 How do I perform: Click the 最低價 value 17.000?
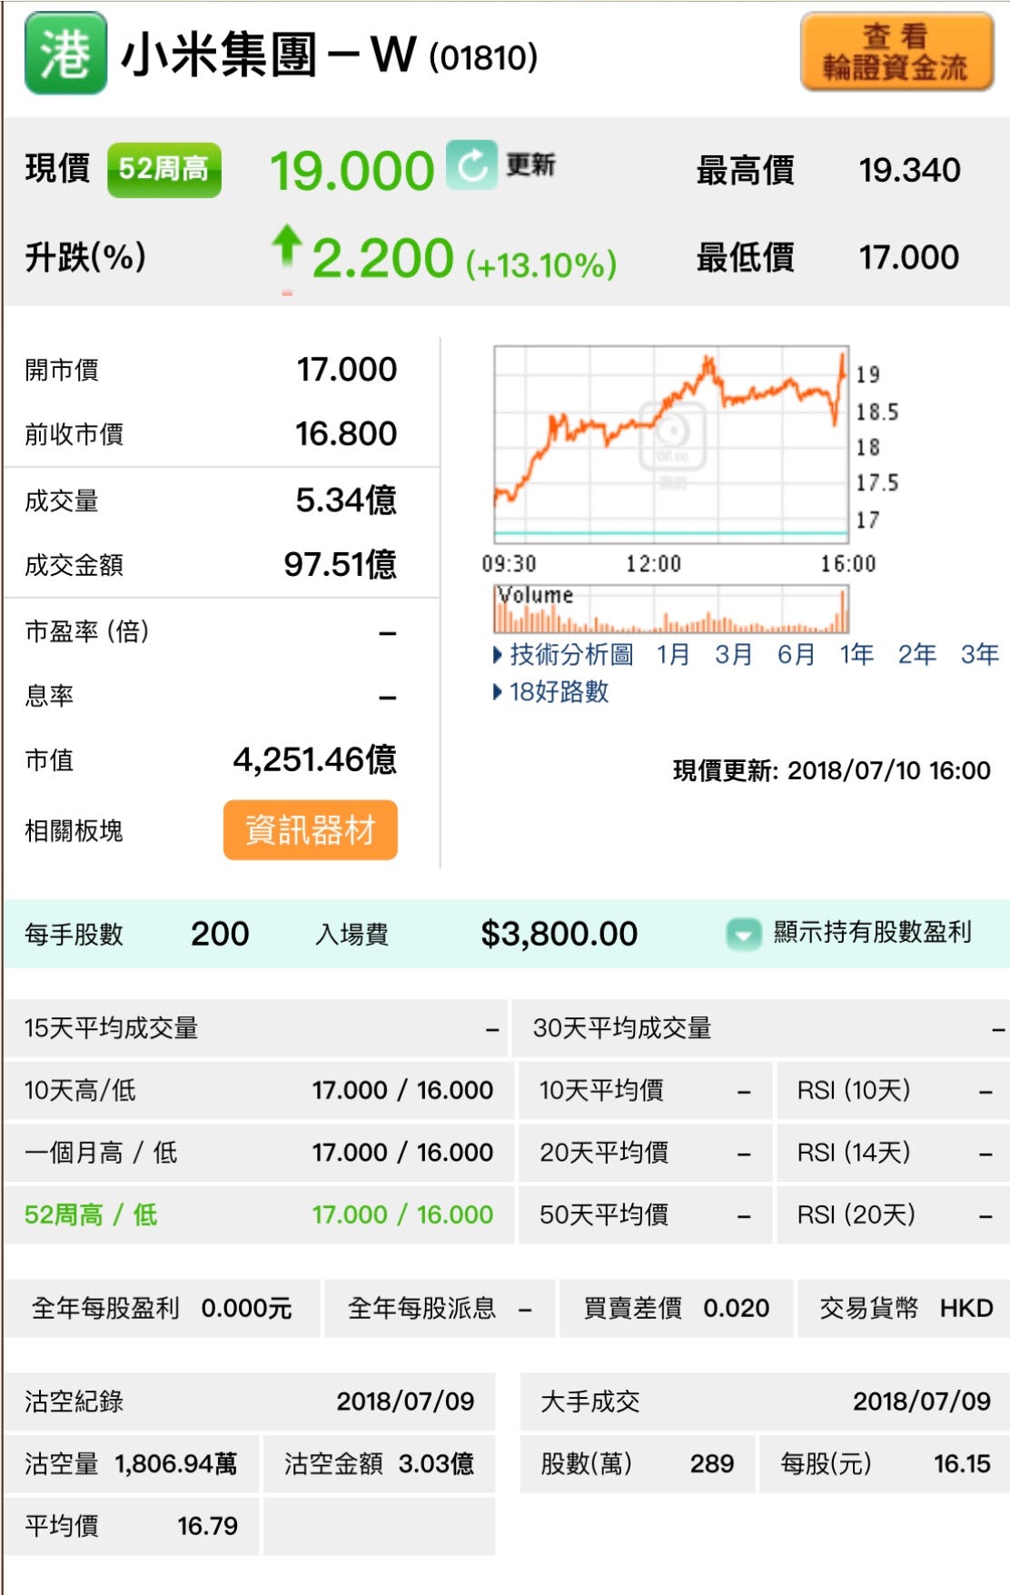pyautogui.click(x=909, y=257)
